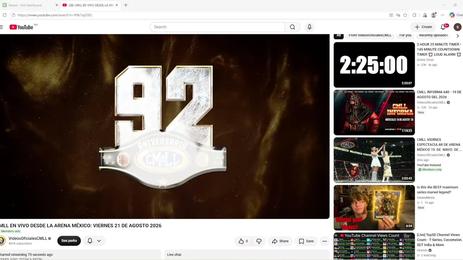Viewport: 463px width, 260px height.
Task: Select the Recently uploaded filter chip
Action: [x=433, y=35]
